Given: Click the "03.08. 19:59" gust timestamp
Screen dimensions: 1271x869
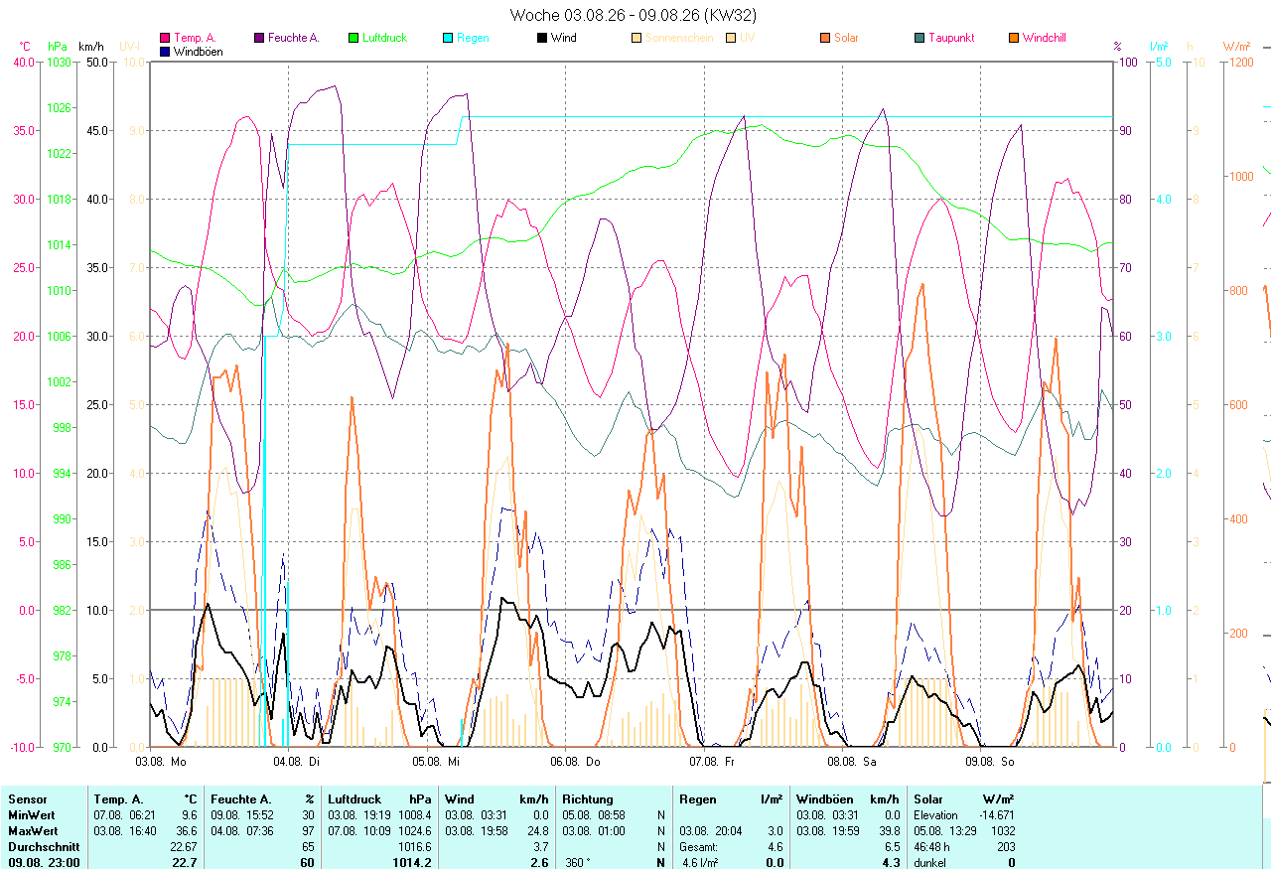Looking at the screenshot, I should pos(827,831).
